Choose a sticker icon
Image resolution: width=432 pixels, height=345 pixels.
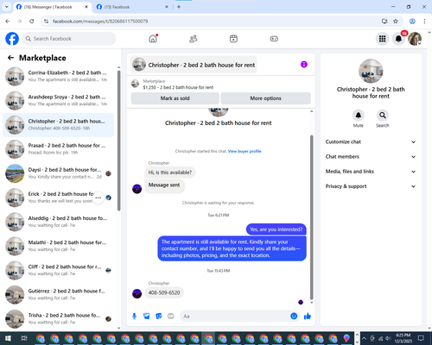click(x=159, y=317)
